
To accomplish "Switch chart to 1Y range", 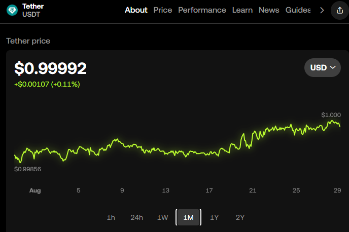I will [x=215, y=217].
